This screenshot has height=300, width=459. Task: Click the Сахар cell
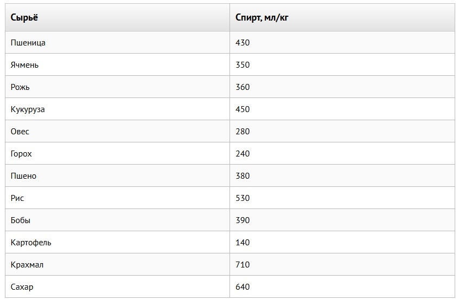(22, 287)
